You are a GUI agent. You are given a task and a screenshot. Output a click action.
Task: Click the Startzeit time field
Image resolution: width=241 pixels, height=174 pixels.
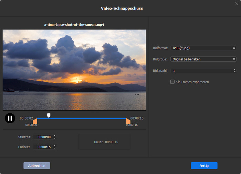click(43, 137)
